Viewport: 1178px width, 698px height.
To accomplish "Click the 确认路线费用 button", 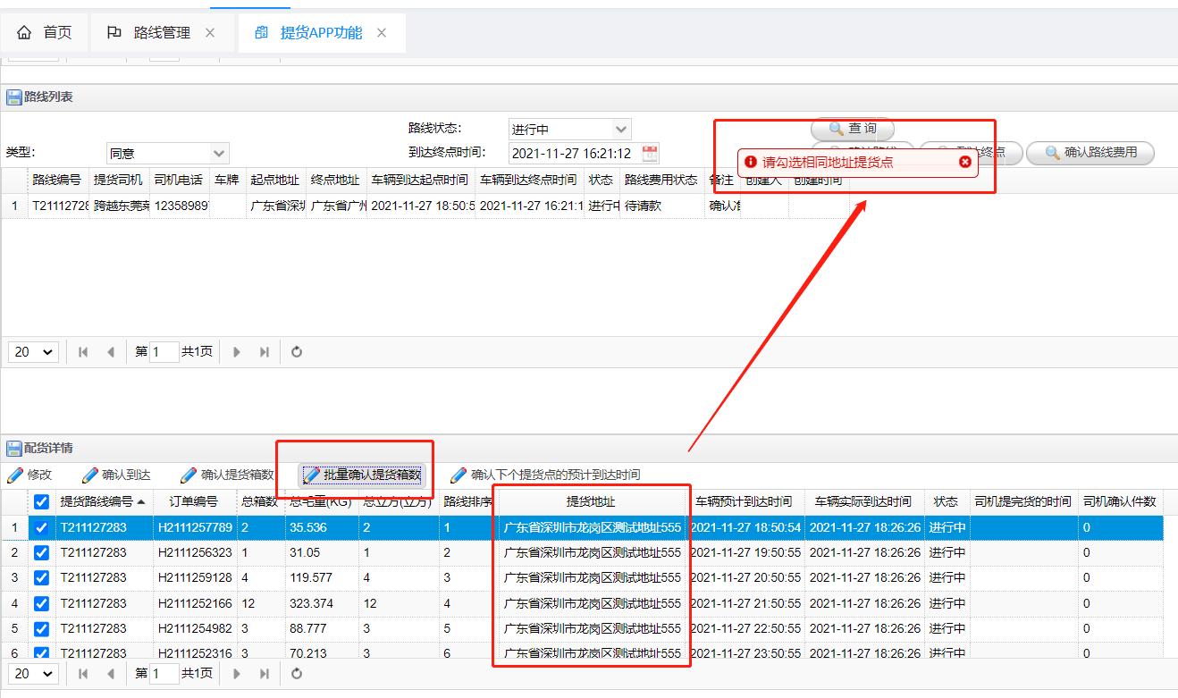I will (1090, 153).
